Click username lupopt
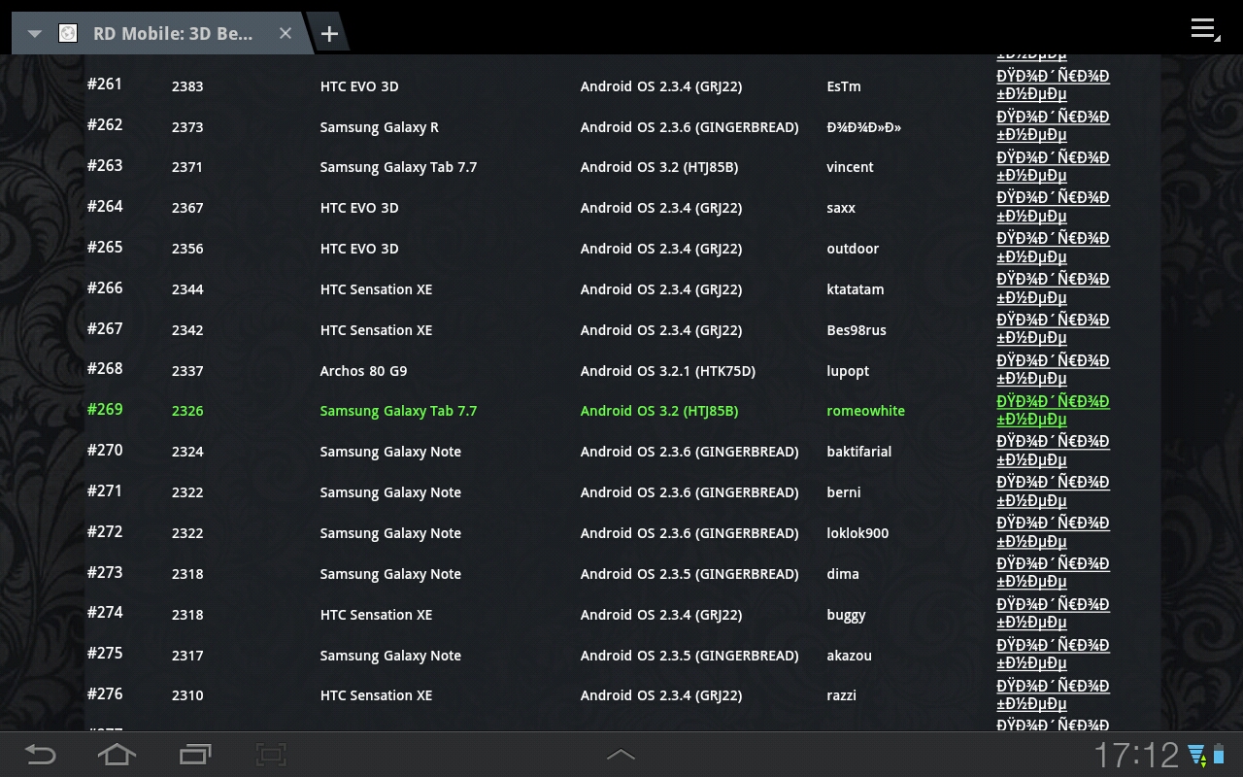The width and height of the screenshot is (1243, 777). point(848,371)
